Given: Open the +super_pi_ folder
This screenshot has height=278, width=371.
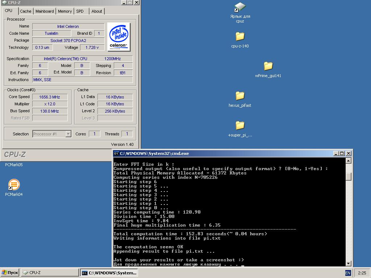Looking at the screenshot, I should 240,129.
